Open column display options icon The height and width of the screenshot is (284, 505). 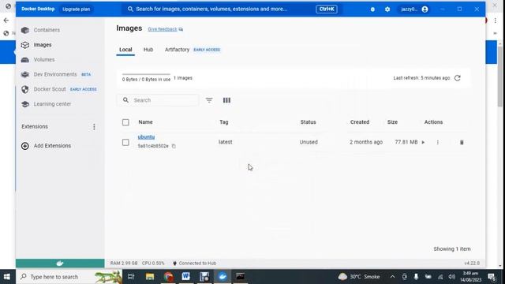coord(226,100)
